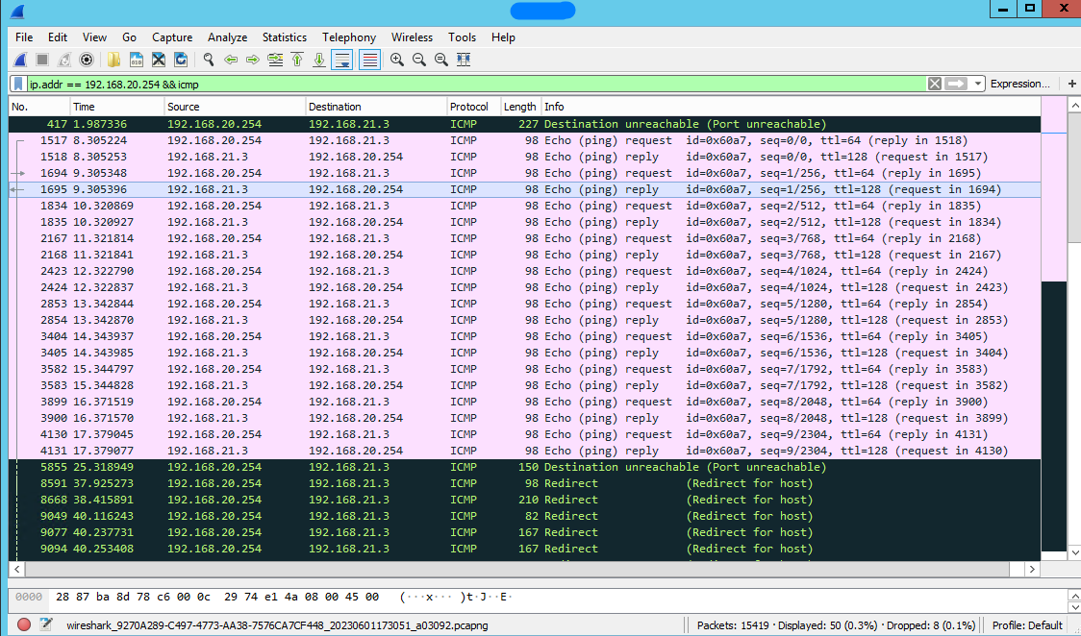Open the View menu
Viewport: 1081px width, 636px height.
pos(94,37)
